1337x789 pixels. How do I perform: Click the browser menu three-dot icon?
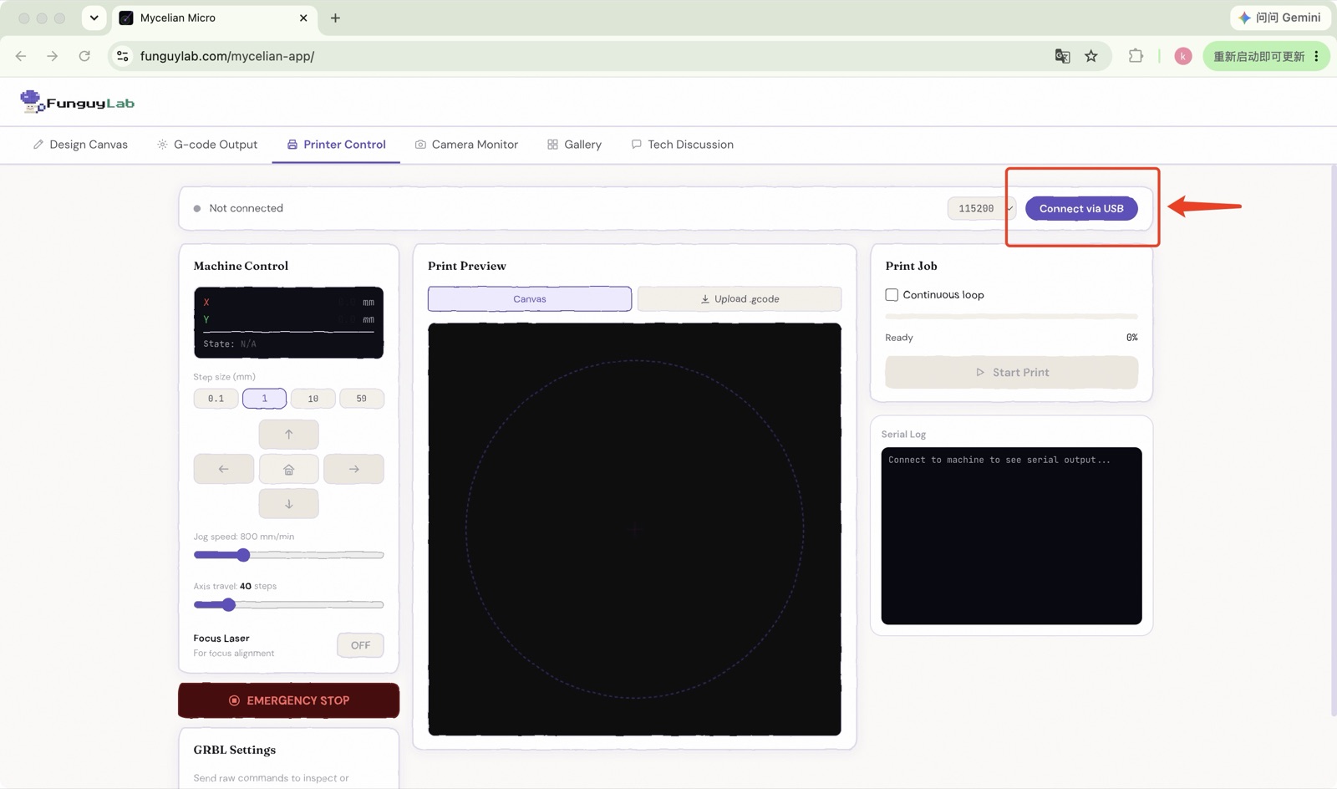[x=1316, y=56]
